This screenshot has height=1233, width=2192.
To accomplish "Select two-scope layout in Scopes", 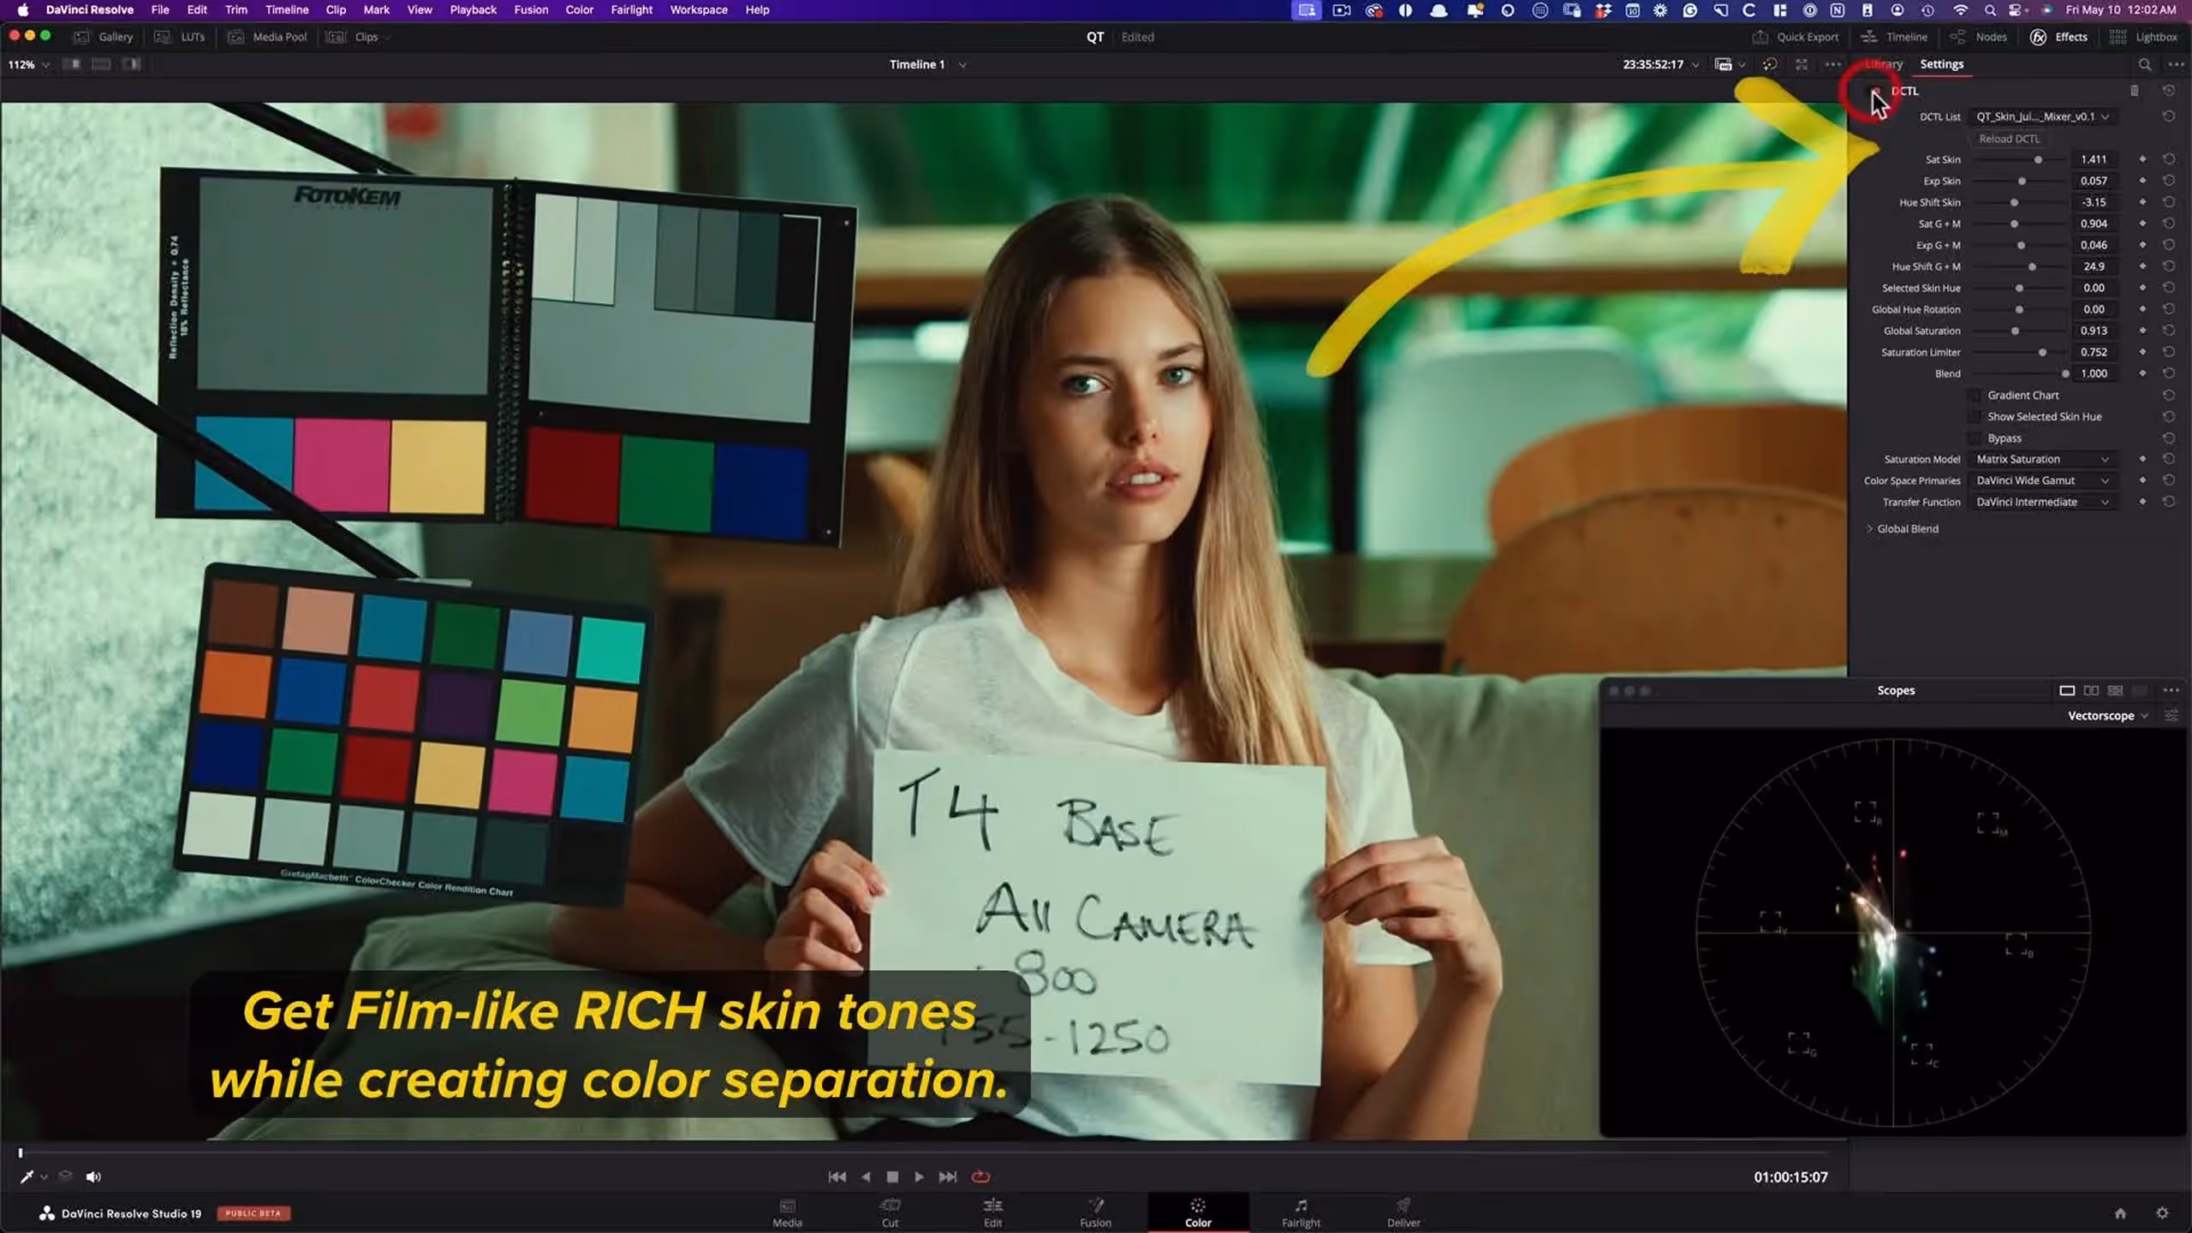I will [x=2091, y=690].
